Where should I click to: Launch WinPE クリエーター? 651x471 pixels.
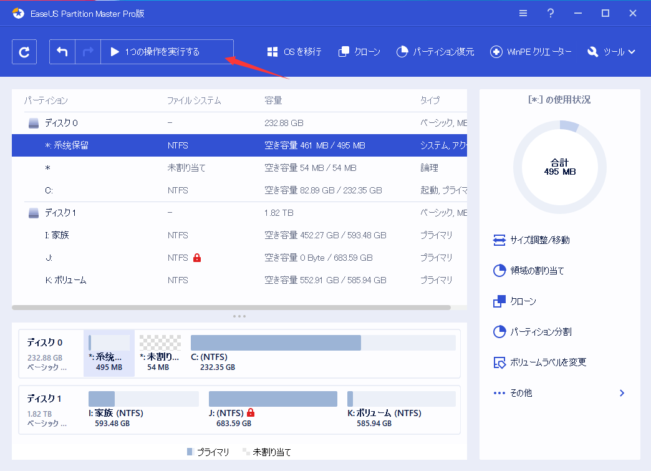coord(531,52)
